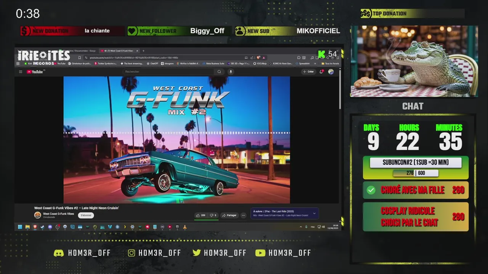Image resolution: width=488 pixels, height=274 pixels.
Task: Show hidden icons via tray chevron
Action: 300,227
